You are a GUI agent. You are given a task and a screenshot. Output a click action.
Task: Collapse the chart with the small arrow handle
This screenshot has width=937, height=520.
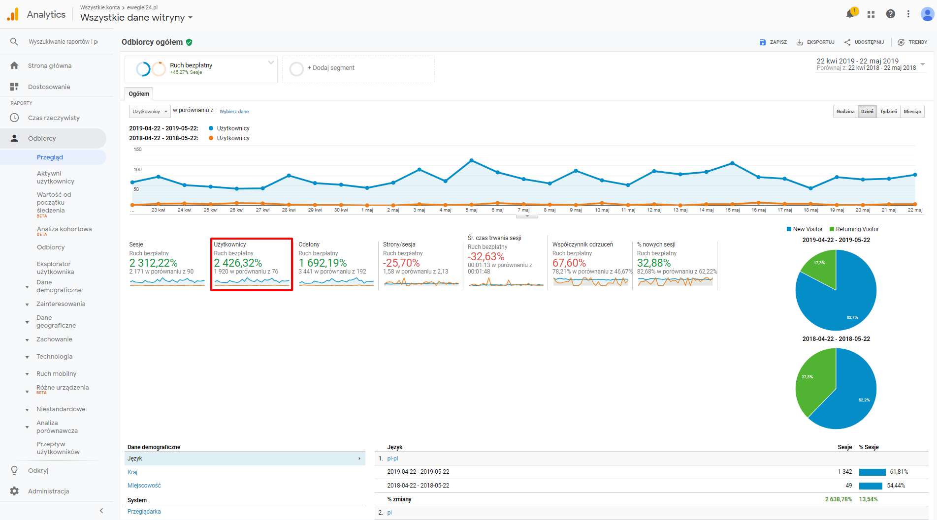tap(527, 216)
